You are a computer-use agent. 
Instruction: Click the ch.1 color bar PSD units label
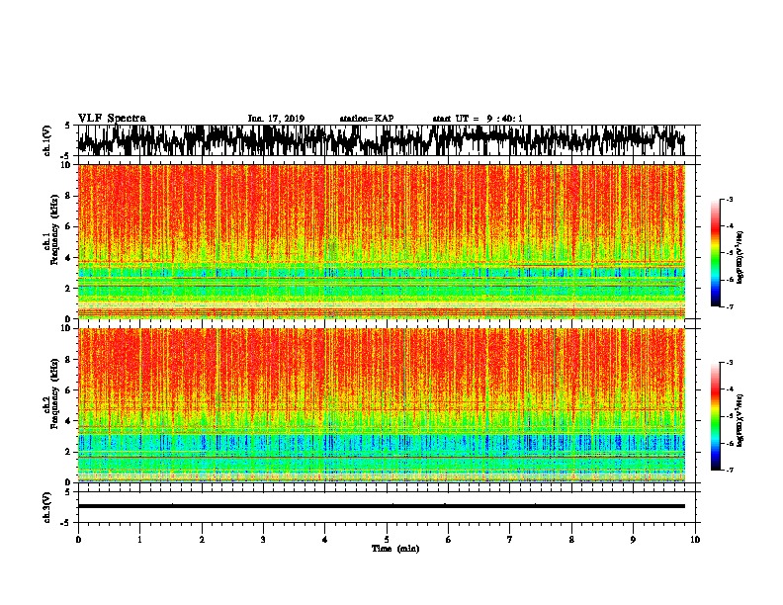pyautogui.click(x=740, y=258)
